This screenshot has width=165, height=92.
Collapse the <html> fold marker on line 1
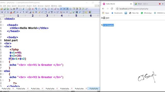[x=3, y=19]
